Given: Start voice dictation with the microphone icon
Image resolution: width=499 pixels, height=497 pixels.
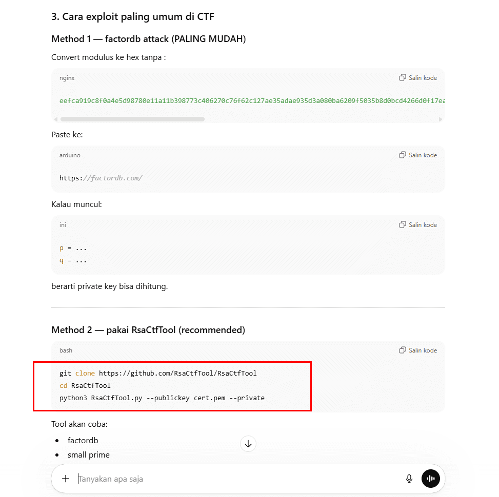Looking at the screenshot, I should pos(409,479).
